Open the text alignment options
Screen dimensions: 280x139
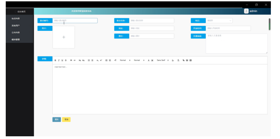(173, 61)
